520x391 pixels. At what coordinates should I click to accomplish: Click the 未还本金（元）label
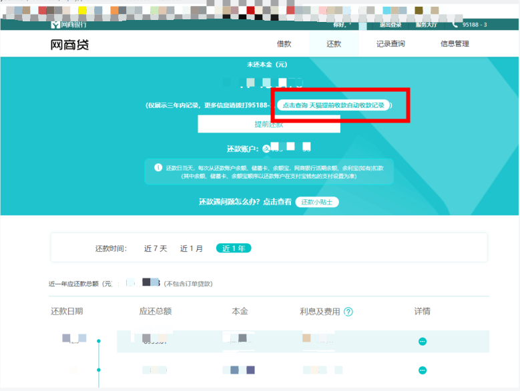267,65
